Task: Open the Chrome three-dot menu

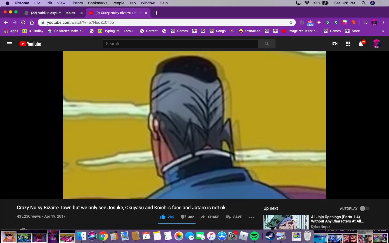Action: click(383, 22)
